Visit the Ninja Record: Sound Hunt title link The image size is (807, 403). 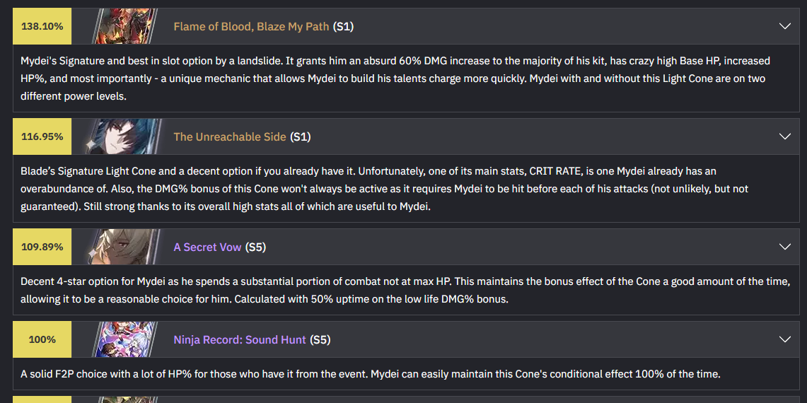(x=240, y=339)
